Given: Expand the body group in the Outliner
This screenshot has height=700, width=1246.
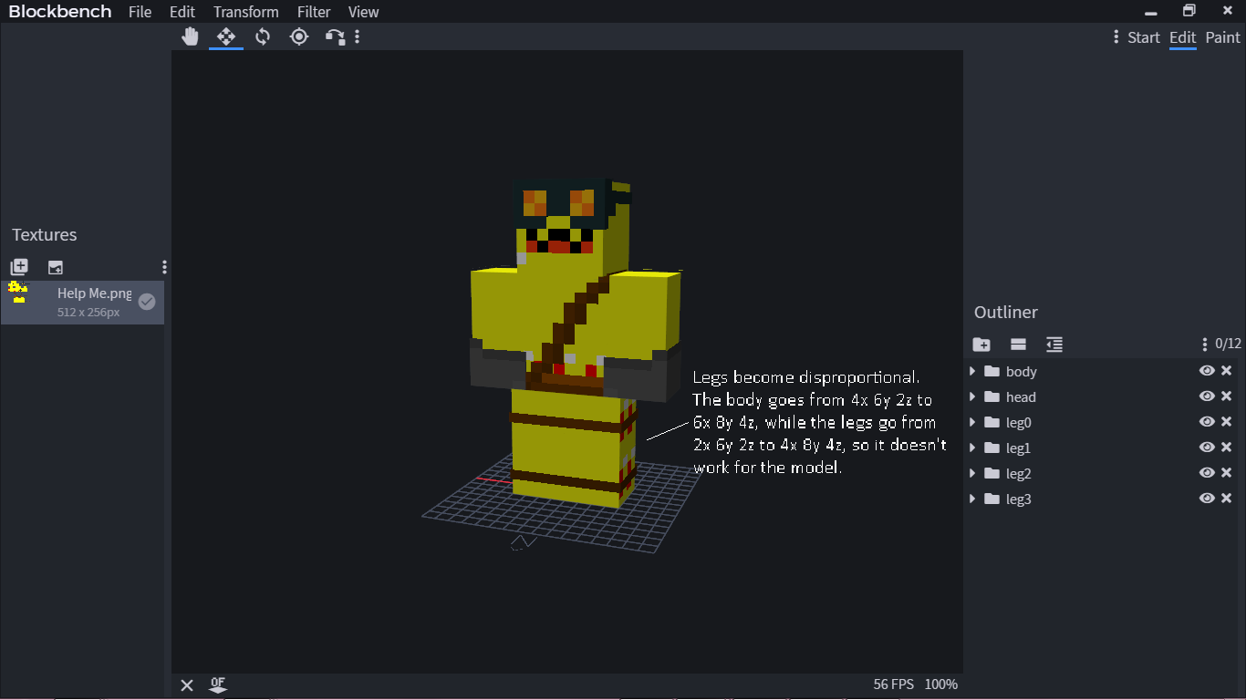Looking at the screenshot, I should (971, 371).
